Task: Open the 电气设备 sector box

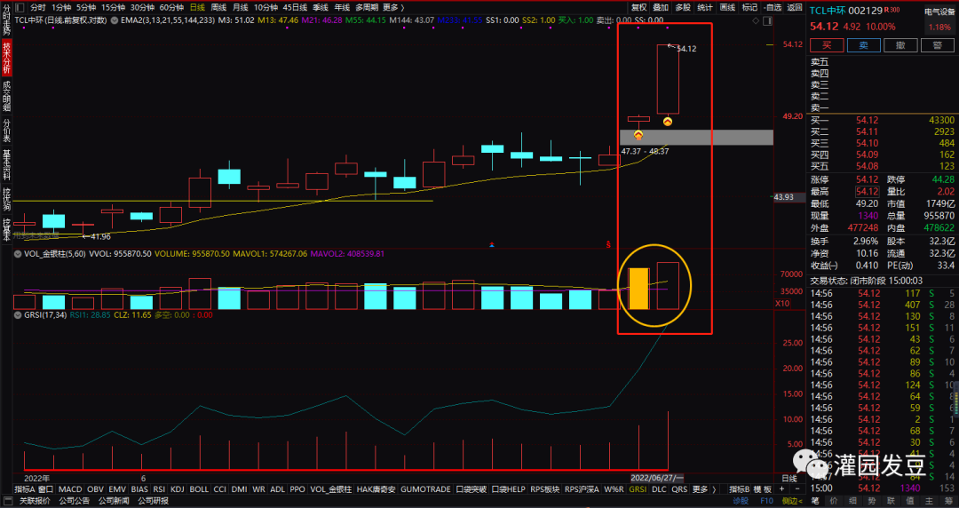Action: pos(939,19)
